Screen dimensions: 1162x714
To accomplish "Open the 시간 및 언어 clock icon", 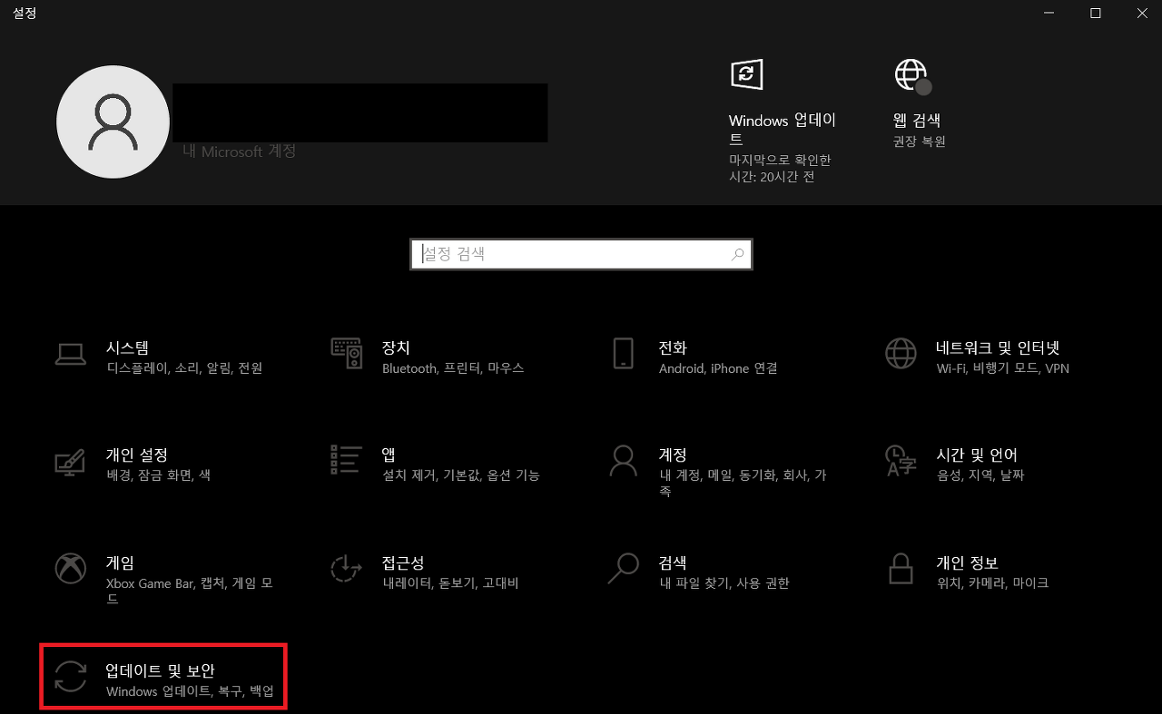I will (x=901, y=460).
